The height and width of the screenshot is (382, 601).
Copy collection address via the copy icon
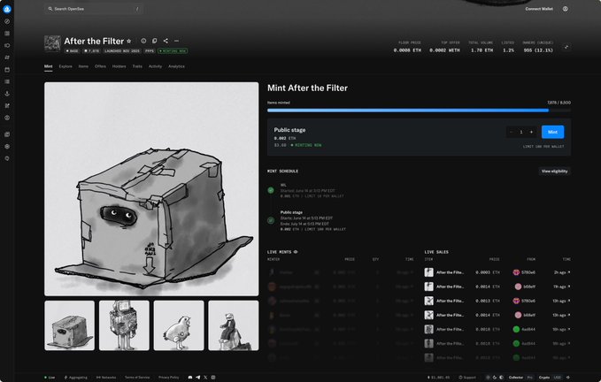click(155, 41)
